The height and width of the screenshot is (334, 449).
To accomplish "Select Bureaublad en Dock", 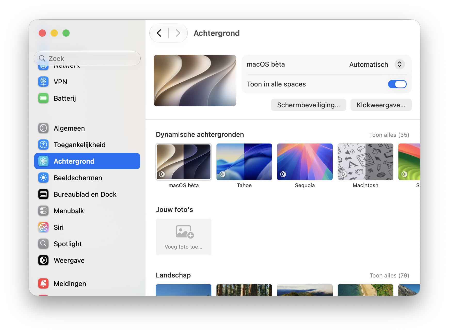I will click(x=87, y=194).
